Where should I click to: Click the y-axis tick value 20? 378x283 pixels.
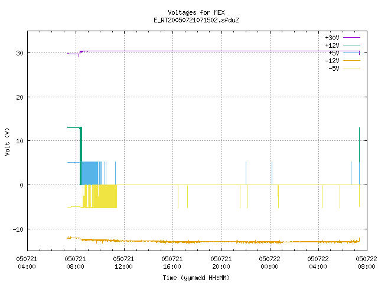(19, 97)
